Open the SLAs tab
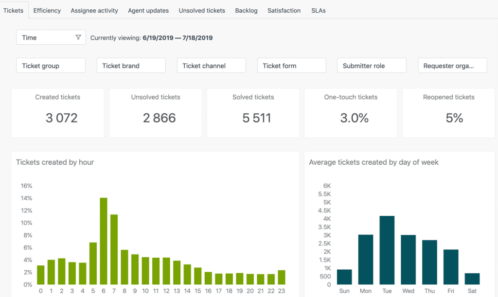498x297 pixels. pos(319,10)
